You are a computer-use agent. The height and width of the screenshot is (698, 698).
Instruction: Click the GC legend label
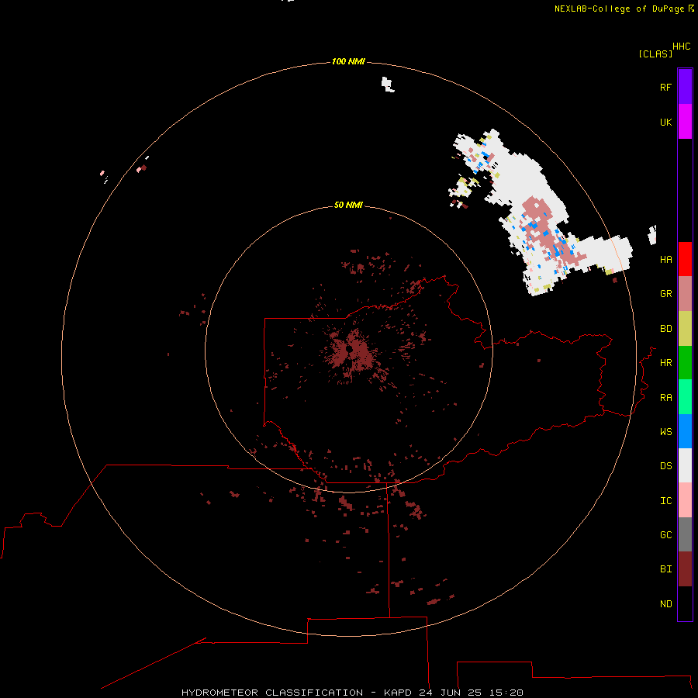(665, 534)
